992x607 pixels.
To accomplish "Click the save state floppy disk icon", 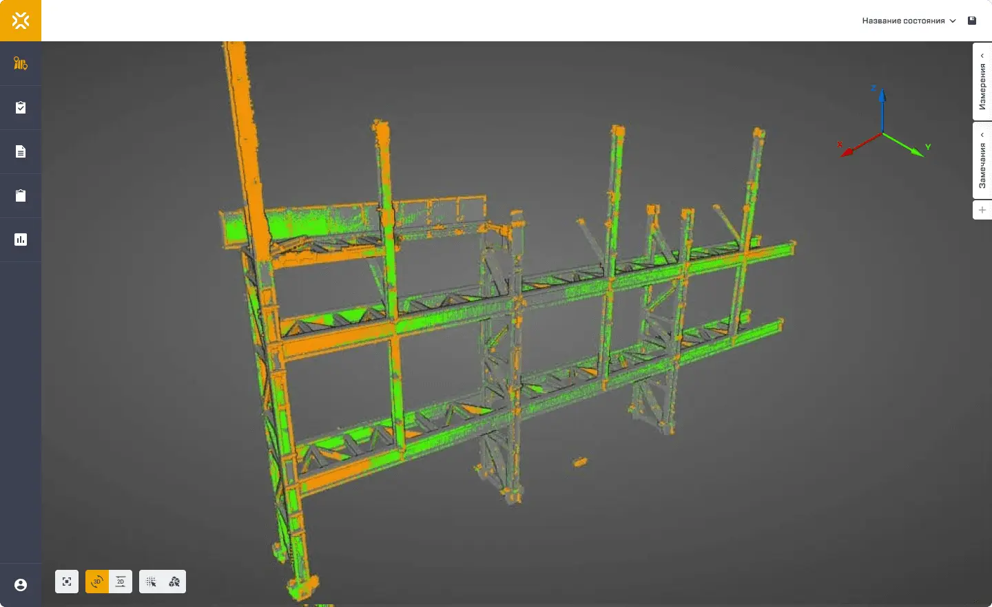I will 972,21.
